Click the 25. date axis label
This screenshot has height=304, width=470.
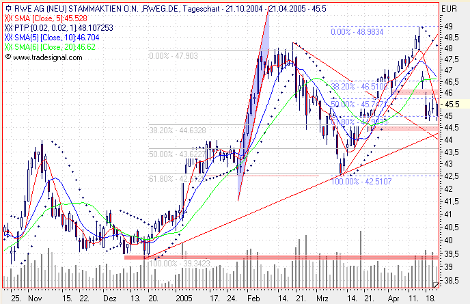click(16, 299)
